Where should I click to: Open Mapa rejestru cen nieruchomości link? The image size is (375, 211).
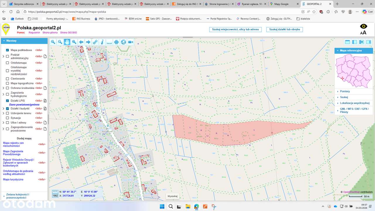(x=13, y=144)
